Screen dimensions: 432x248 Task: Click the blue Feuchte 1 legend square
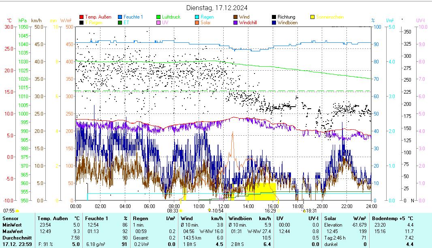click(x=120, y=17)
